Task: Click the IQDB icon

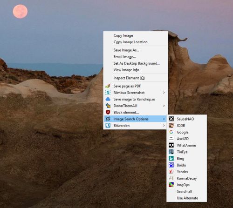Action: tap(171, 125)
